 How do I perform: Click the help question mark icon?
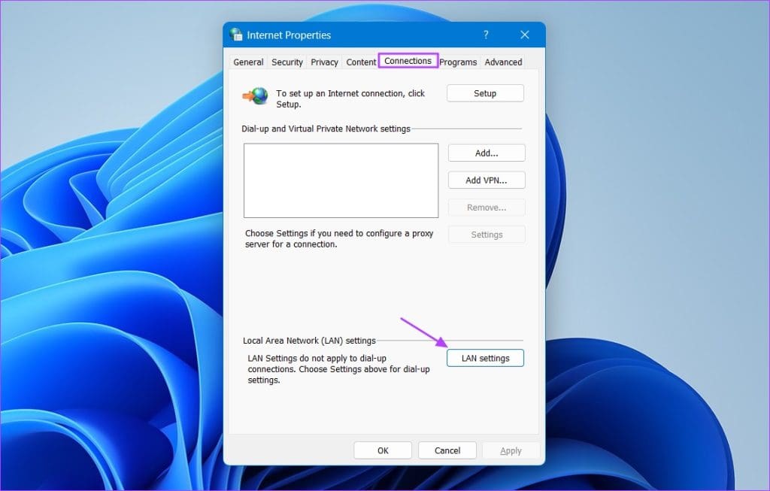(x=485, y=35)
